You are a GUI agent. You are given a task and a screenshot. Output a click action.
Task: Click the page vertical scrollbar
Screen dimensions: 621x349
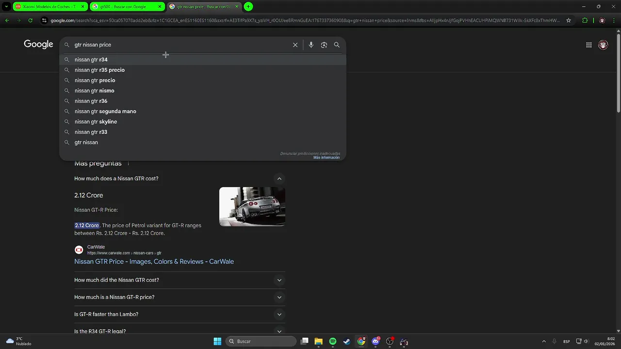[618, 73]
